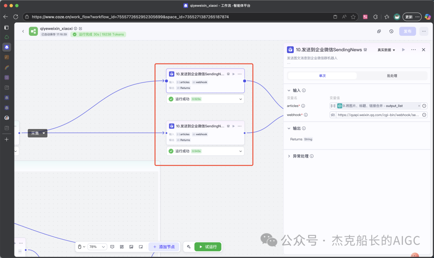This screenshot has width=434, height=258.
Task: Open the 真实数据 dropdown in node panel
Action: click(387, 50)
